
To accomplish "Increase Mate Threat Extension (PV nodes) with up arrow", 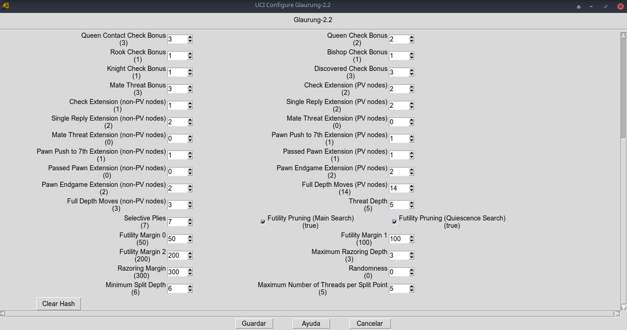I will [x=411, y=120].
